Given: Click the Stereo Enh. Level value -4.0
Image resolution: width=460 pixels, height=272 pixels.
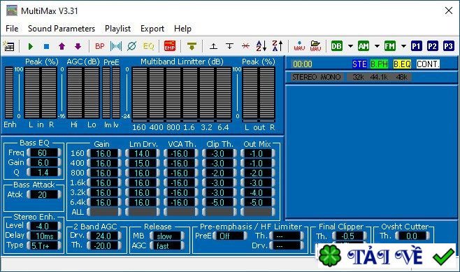Looking at the screenshot, I should tap(44, 227).
